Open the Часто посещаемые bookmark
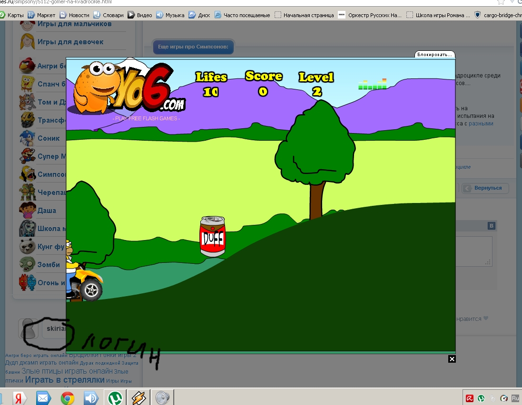This screenshot has width=522, height=405. (242, 15)
